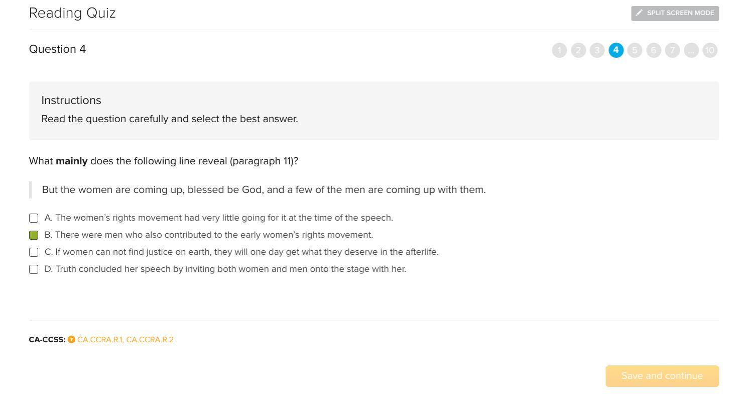Click the Split Screen Mode button
744x396 pixels.
tap(675, 14)
